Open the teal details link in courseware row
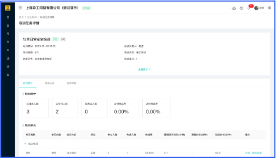 point(247,153)
